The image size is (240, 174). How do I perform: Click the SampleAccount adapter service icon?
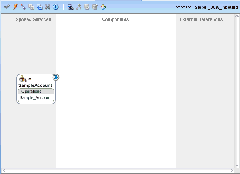(23, 79)
